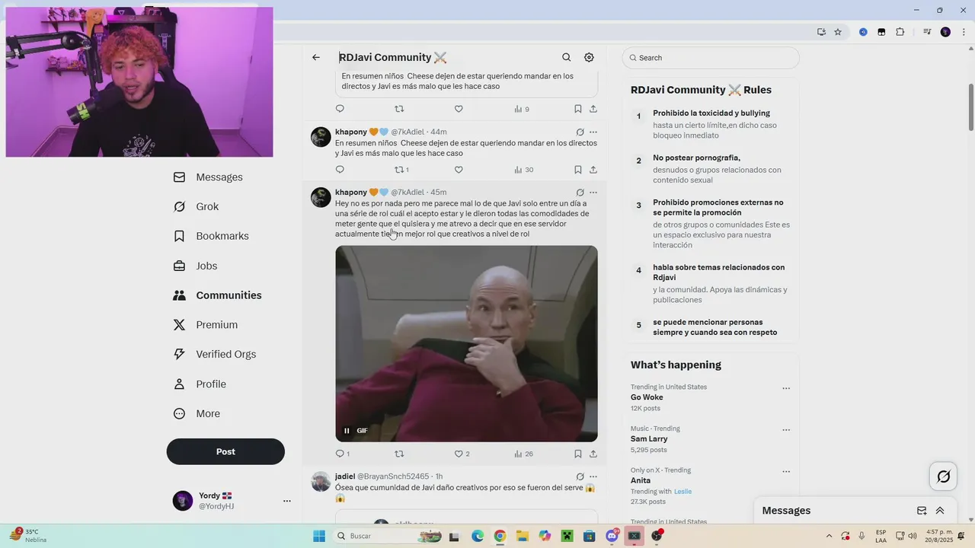Pause the Picard GIF
The image size is (975, 548).
(347, 431)
